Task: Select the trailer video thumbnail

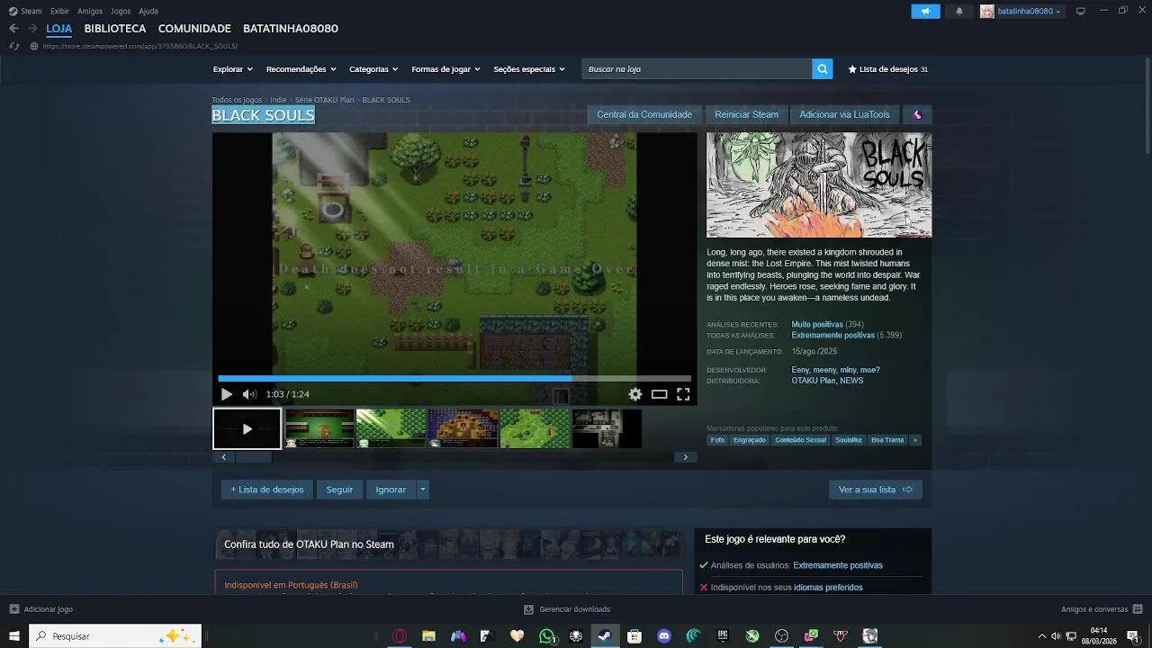Action: [247, 428]
